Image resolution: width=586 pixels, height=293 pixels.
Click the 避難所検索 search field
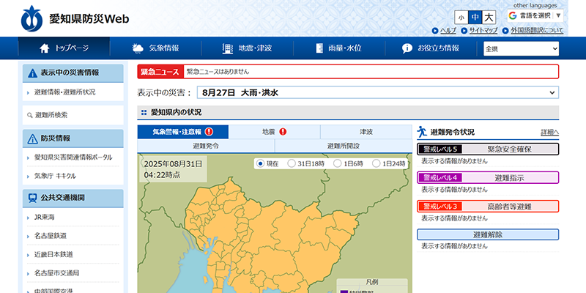[73, 115]
